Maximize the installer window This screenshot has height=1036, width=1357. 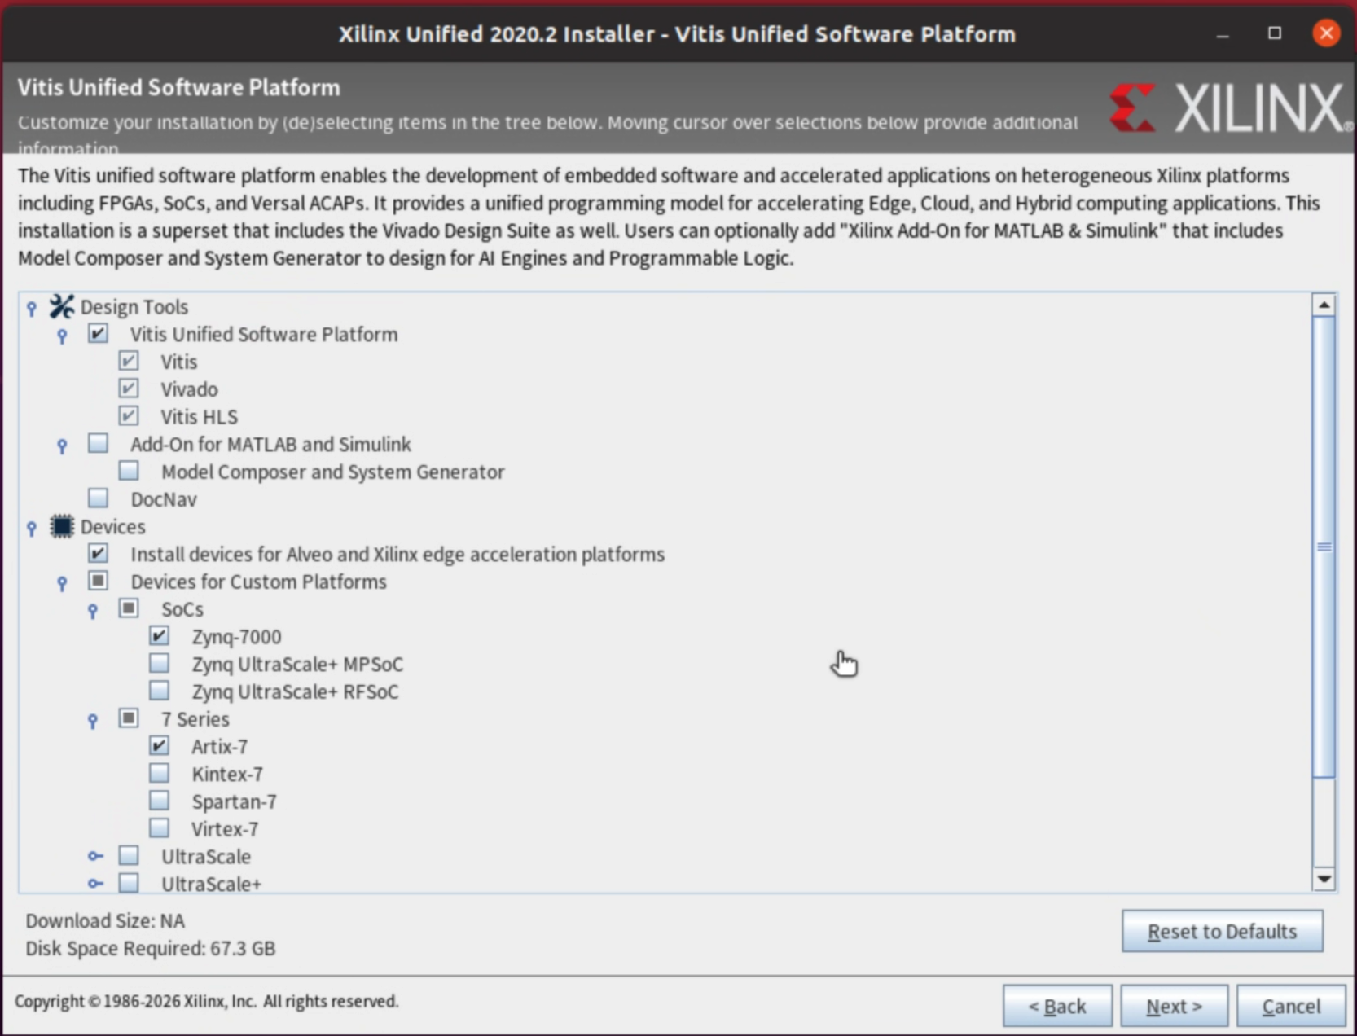pos(1274,34)
